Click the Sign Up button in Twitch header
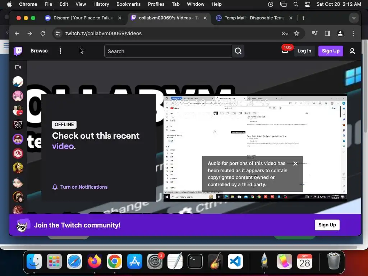The image size is (368, 276). [331, 51]
